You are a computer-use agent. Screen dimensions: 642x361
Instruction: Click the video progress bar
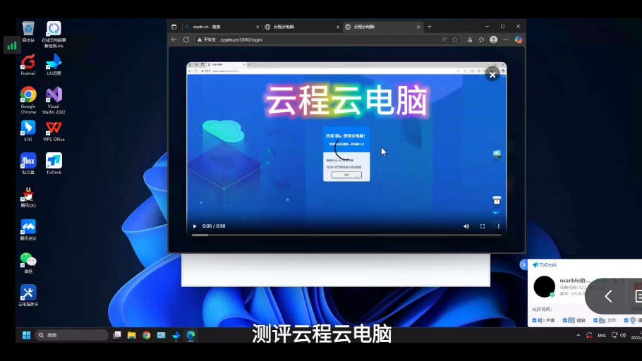tap(346, 235)
